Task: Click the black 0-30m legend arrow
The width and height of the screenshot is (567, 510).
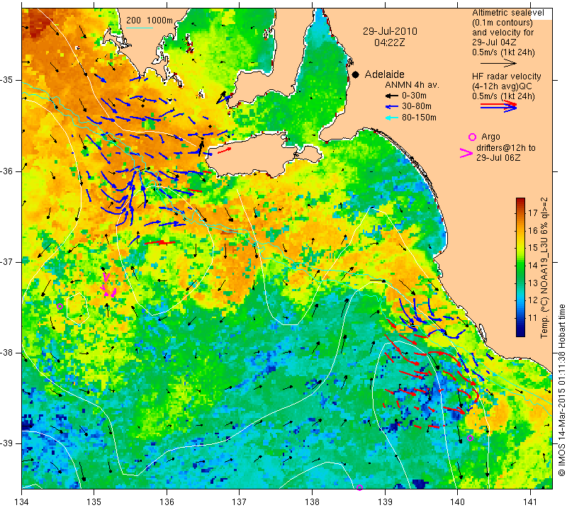Action: (x=392, y=96)
